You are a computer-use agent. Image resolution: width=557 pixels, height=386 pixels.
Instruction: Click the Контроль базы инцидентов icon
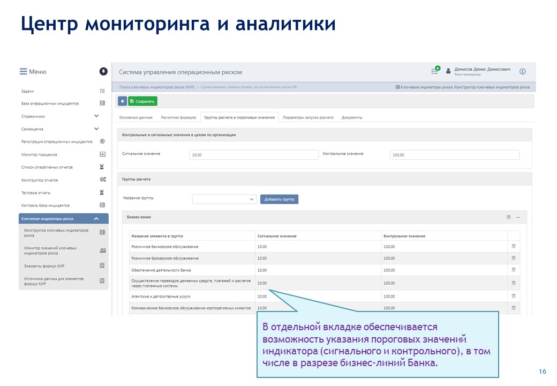click(102, 205)
